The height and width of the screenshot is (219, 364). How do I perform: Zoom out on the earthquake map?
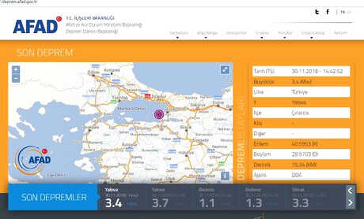[16, 78]
